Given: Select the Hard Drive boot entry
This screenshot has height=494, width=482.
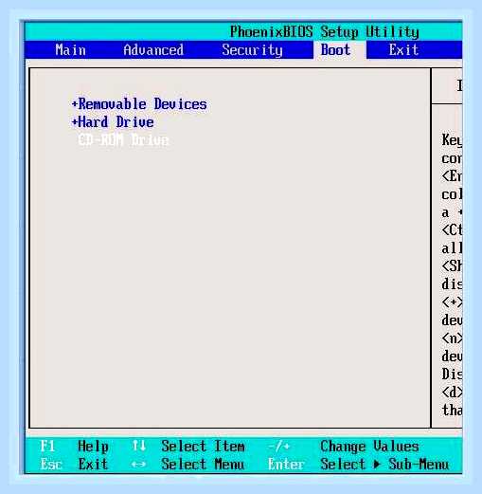Looking at the screenshot, I should [116, 122].
